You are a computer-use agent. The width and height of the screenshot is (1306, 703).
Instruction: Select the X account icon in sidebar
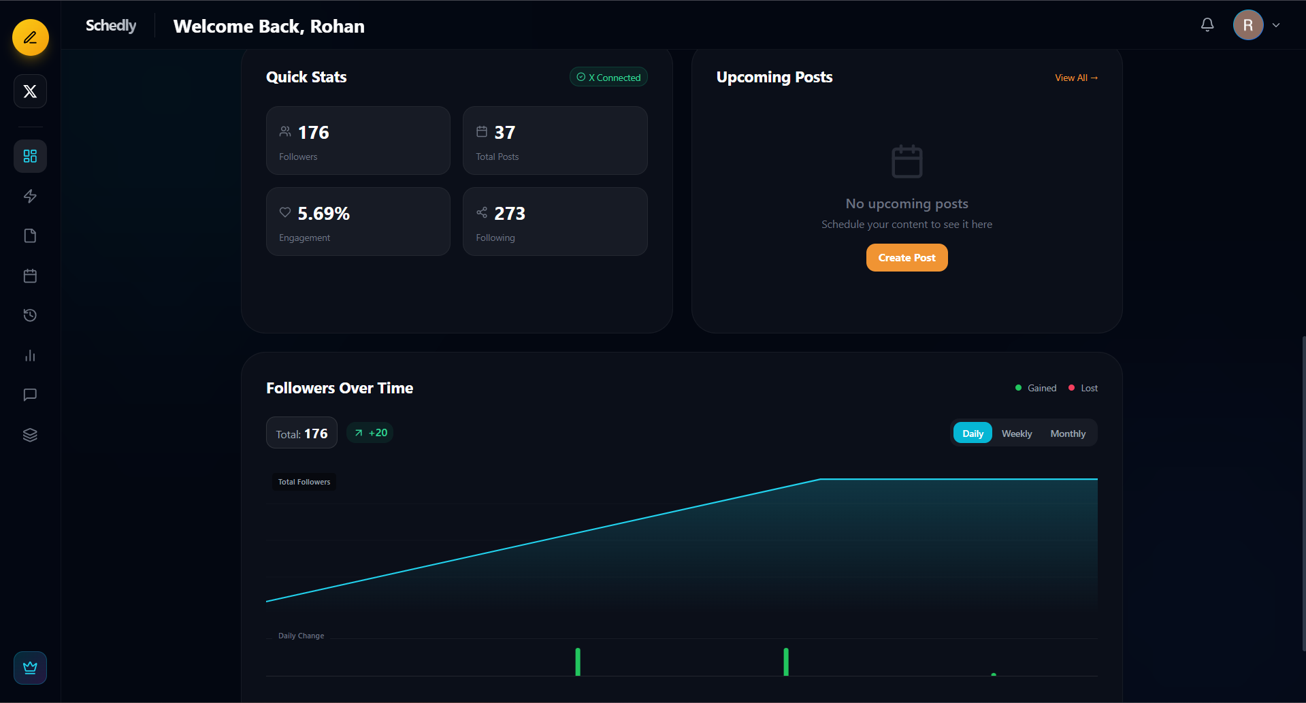tap(31, 91)
